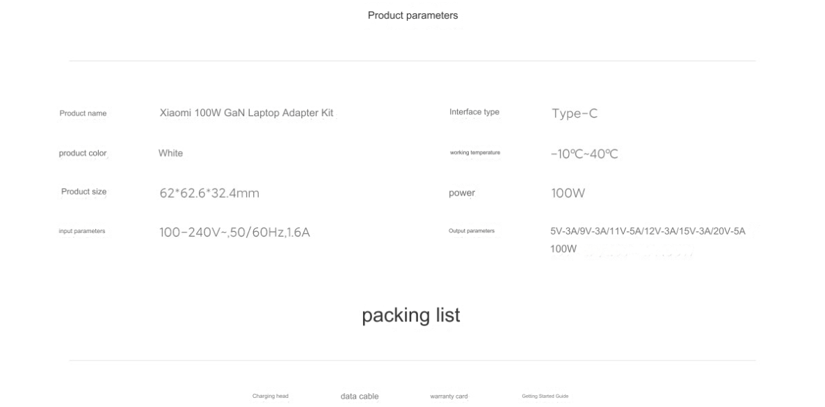Click the White color value
This screenshot has width=825, height=407.
pos(170,153)
